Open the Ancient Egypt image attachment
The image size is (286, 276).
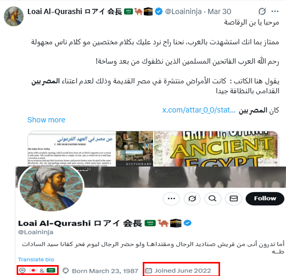click(x=216, y=149)
